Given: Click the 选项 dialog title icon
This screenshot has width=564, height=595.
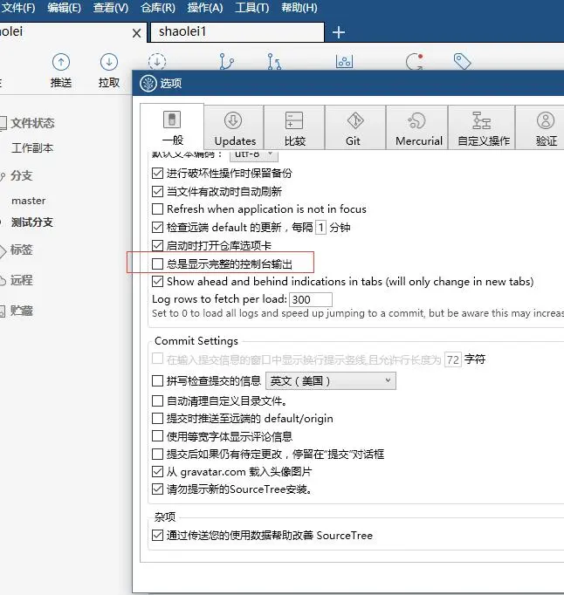Looking at the screenshot, I should pos(148,83).
